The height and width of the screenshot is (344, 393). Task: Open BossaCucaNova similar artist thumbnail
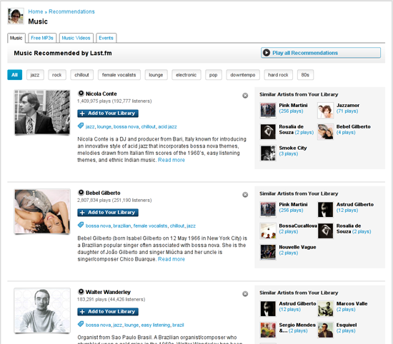click(268, 231)
